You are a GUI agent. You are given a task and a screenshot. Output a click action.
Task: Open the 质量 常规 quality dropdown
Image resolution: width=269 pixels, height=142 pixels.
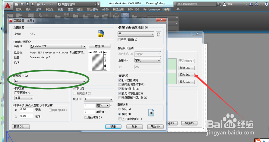point(147,60)
